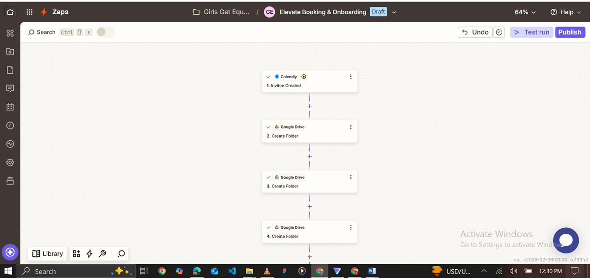This screenshot has height=278, width=590.
Task: Open Microsoft Word from taskbar
Action: point(372,271)
